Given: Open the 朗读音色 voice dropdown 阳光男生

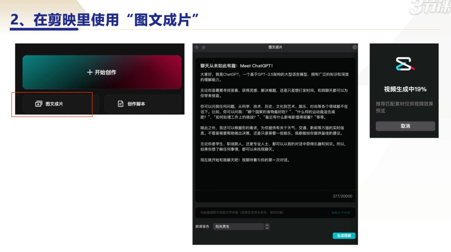Looking at the screenshot, I should (x=238, y=227).
